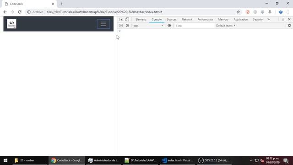
Task: Go to the Application tab
Action: 241,19
